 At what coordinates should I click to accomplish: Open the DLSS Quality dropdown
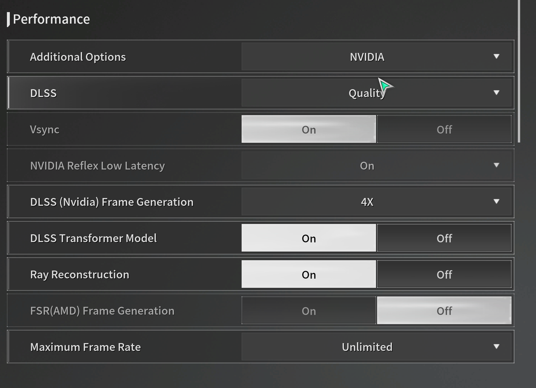tap(376, 93)
